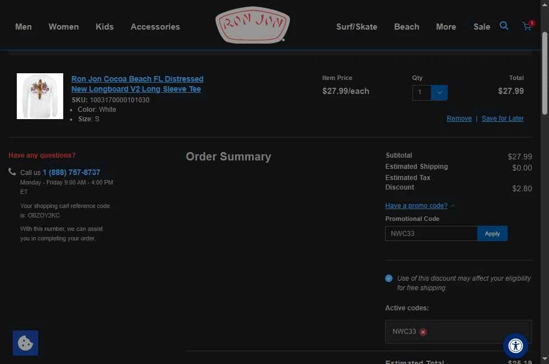Open the Sale menu

click(x=482, y=27)
